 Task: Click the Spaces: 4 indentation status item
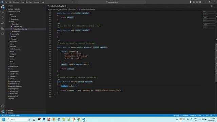coord(193,115)
